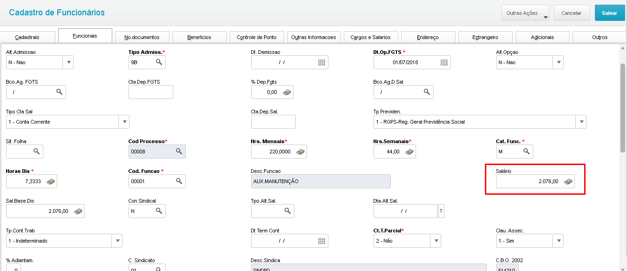Open lookup magnifier for Sit. Folha
627x271 pixels.
click(x=36, y=151)
